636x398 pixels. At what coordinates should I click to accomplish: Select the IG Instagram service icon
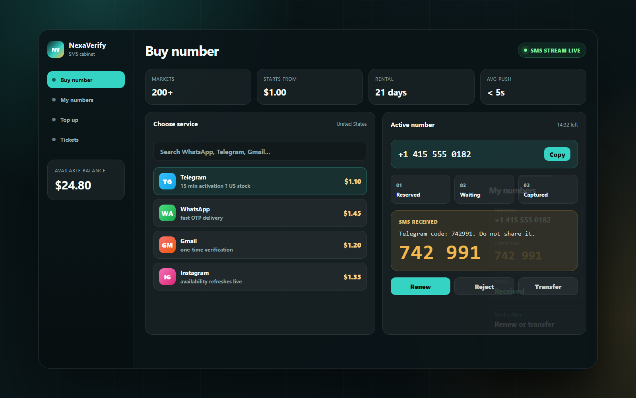(x=167, y=277)
